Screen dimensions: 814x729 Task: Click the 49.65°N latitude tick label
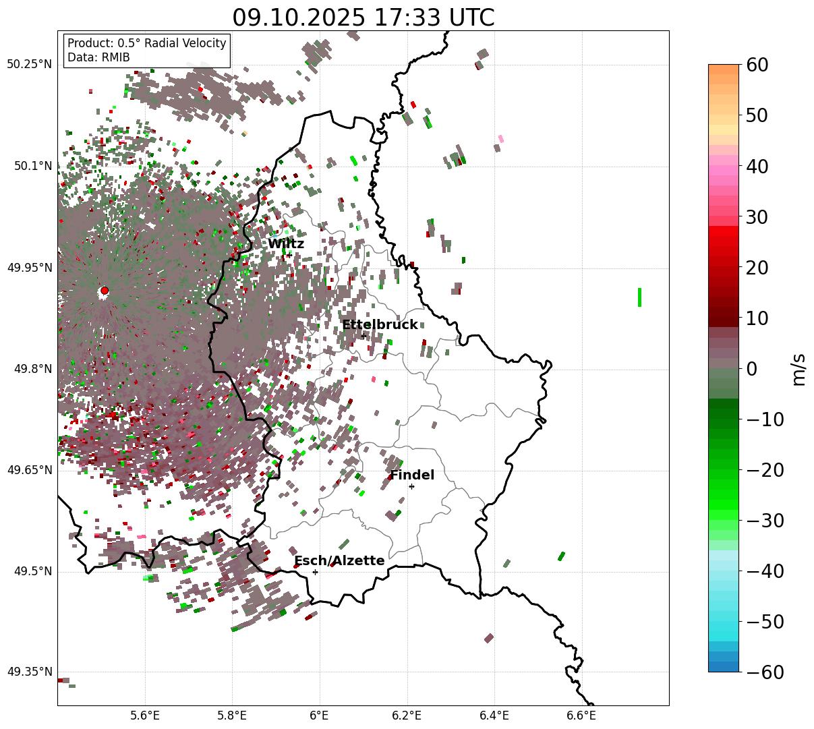click(x=30, y=470)
